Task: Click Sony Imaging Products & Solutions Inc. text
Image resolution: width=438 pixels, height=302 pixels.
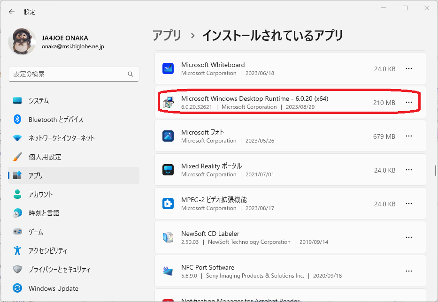Action: click(x=255, y=276)
